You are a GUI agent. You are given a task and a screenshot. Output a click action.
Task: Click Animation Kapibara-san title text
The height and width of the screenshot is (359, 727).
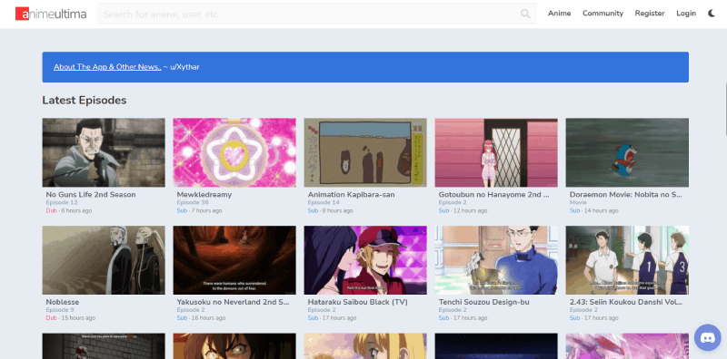pos(352,195)
